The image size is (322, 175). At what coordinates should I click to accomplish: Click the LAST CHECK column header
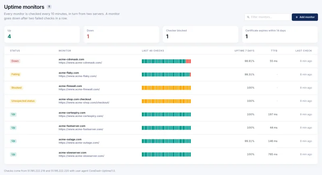coord(303,50)
